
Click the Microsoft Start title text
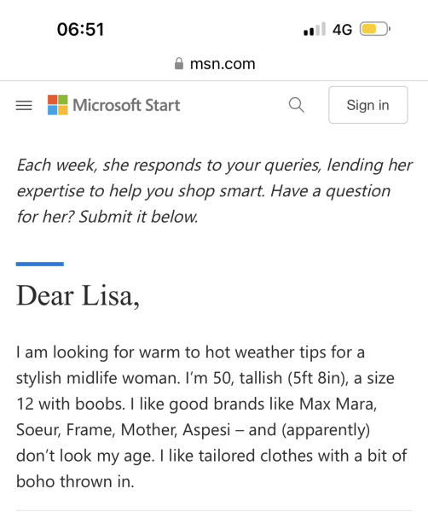click(126, 105)
